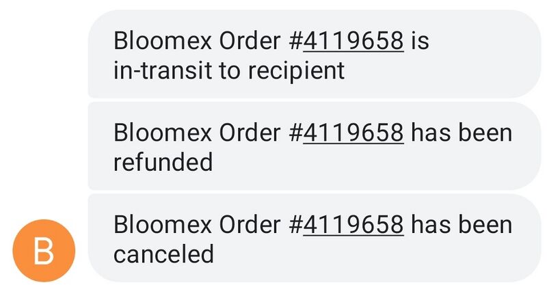Tap the orange B contact avatar

pos(44,250)
